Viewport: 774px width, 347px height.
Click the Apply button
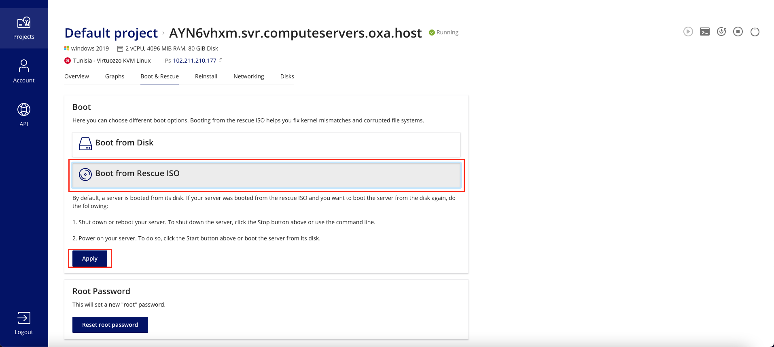(90, 259)
